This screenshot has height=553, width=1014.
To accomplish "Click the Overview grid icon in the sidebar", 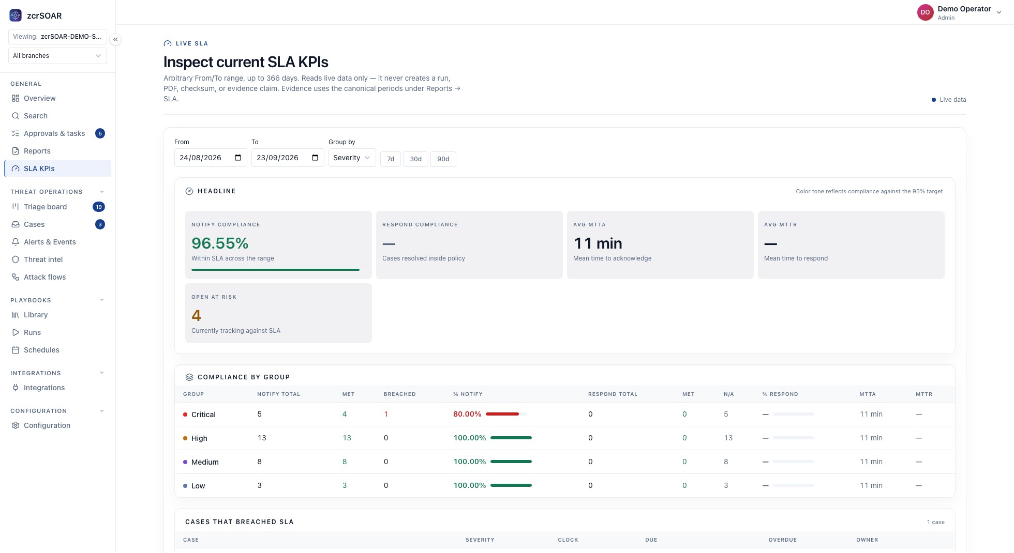I will (x=16, y=98).
